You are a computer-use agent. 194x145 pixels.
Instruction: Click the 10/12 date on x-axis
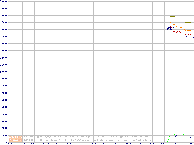coord(58,143)
